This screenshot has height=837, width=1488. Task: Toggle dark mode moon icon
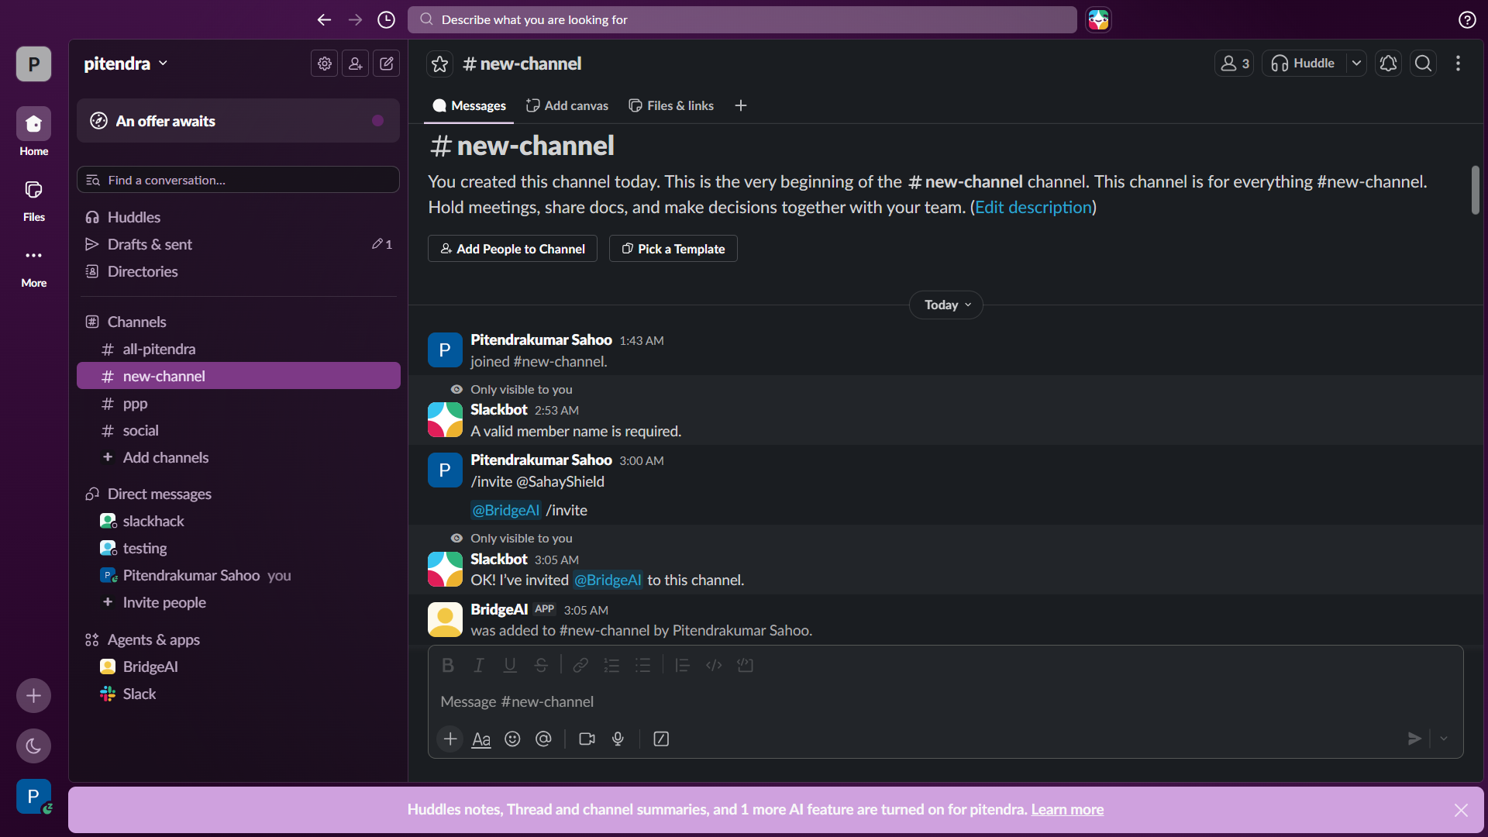33,746
